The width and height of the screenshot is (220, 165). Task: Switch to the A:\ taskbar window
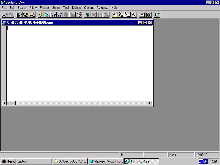[x=34, y=161]
